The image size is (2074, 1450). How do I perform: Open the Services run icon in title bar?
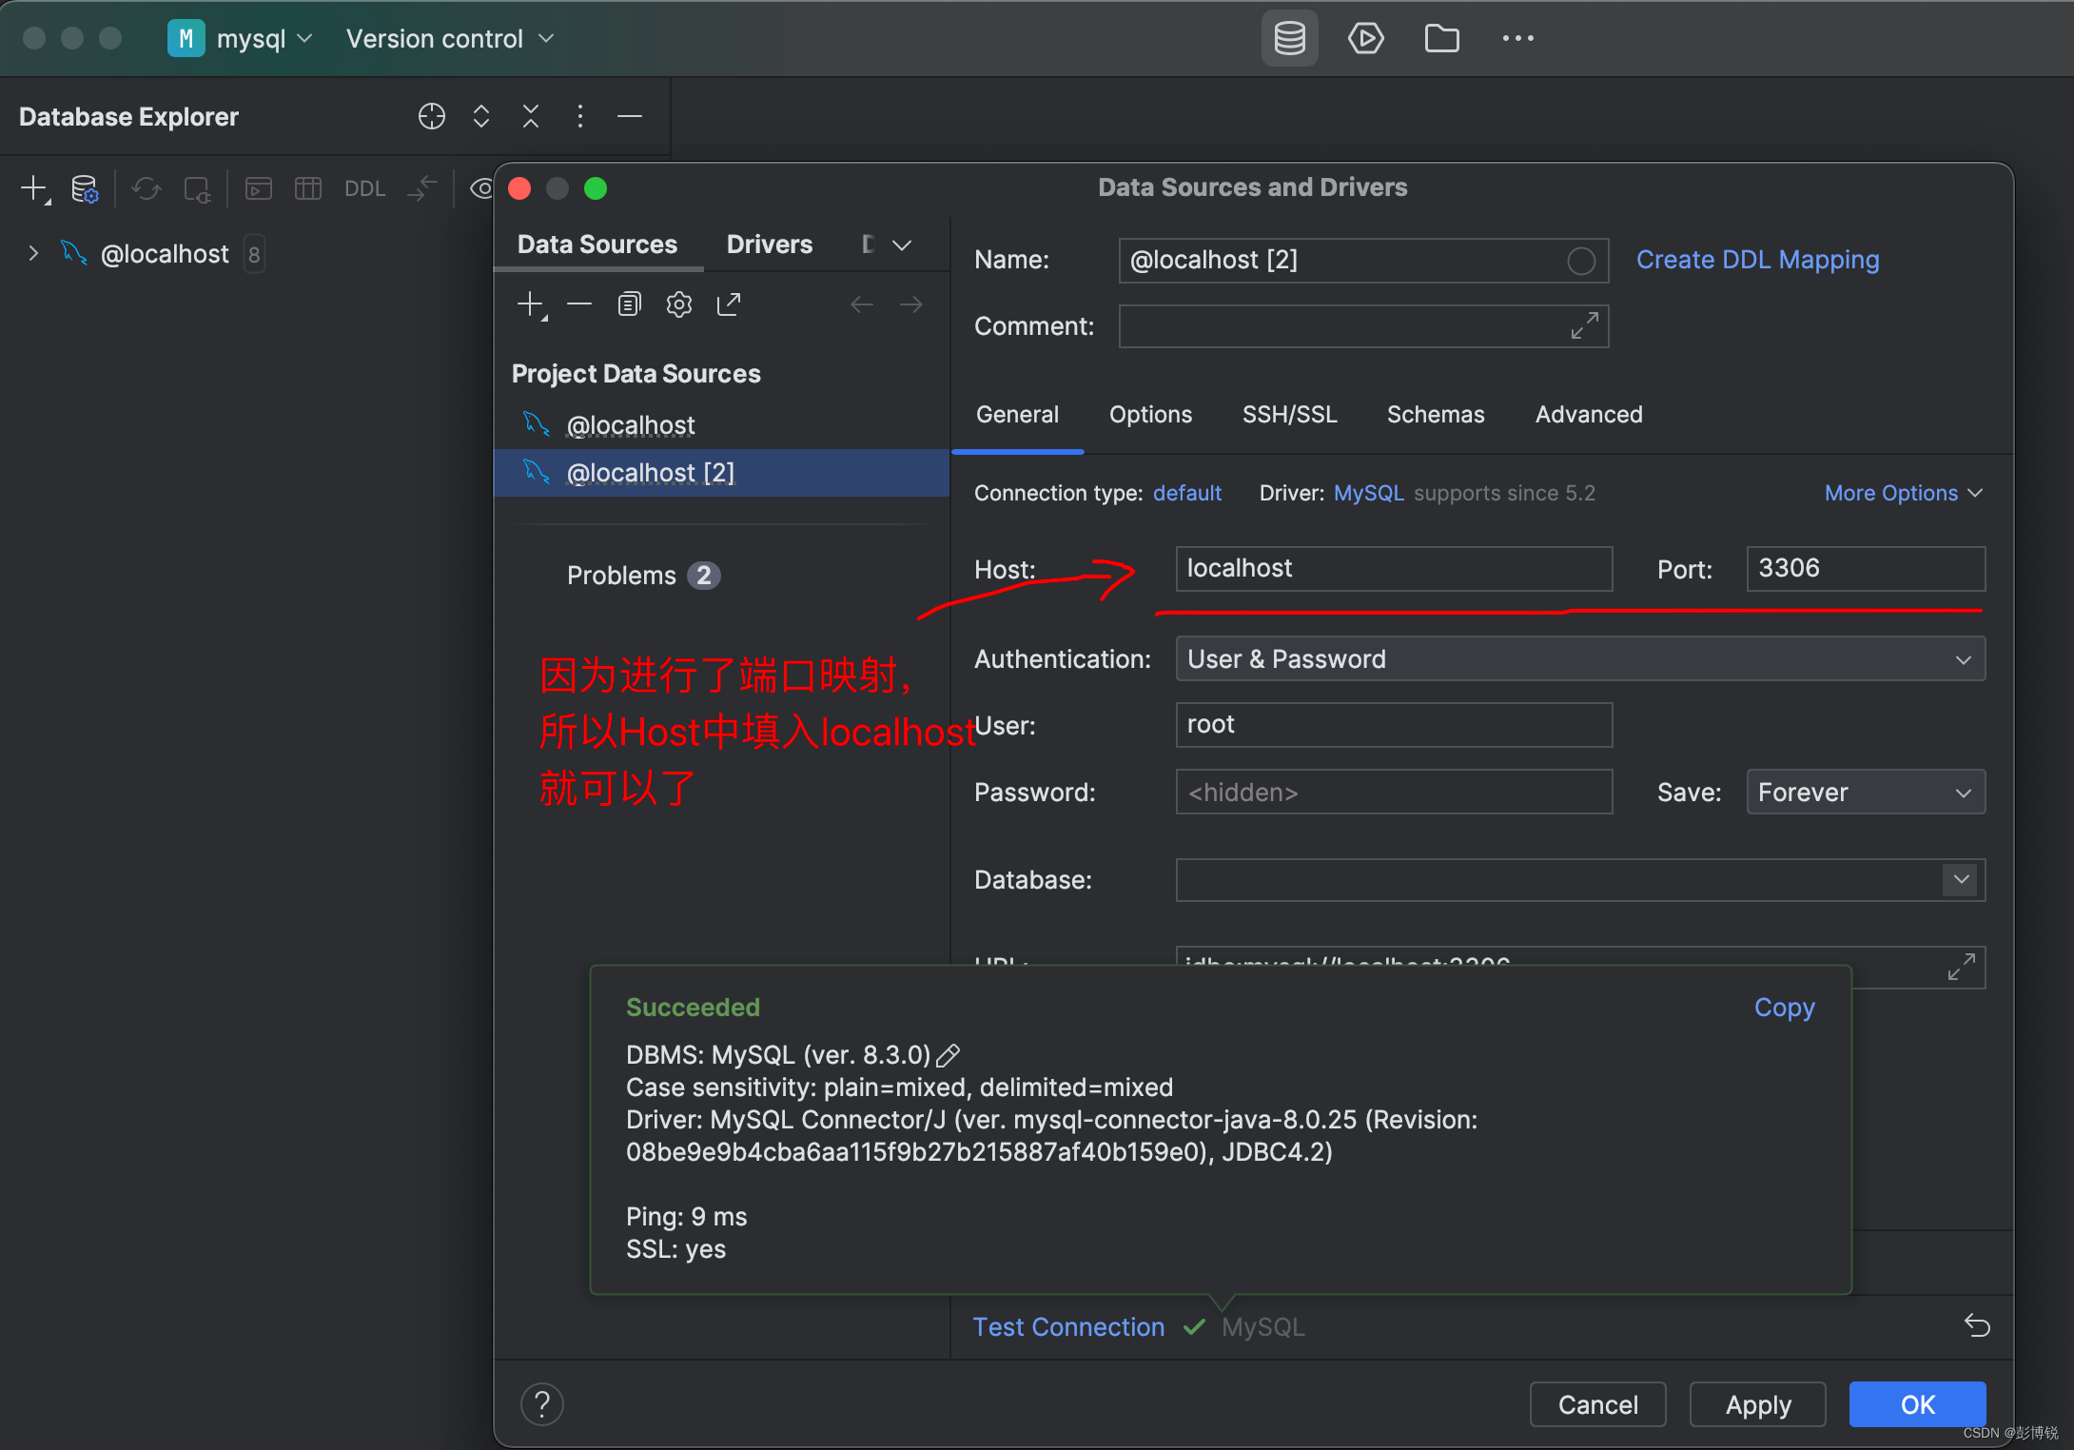(1365, 38)
